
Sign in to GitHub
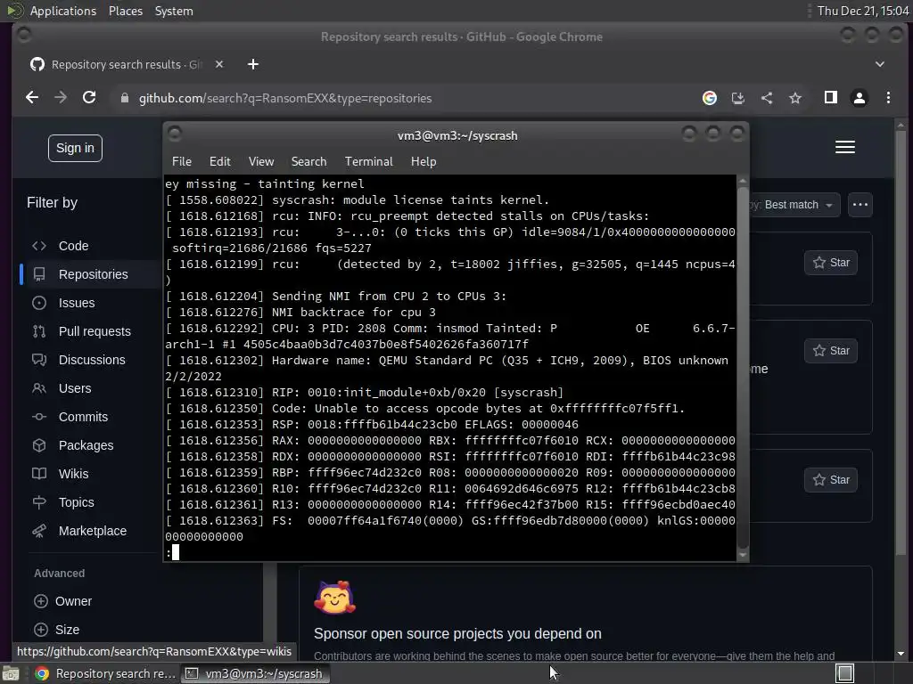75,149
